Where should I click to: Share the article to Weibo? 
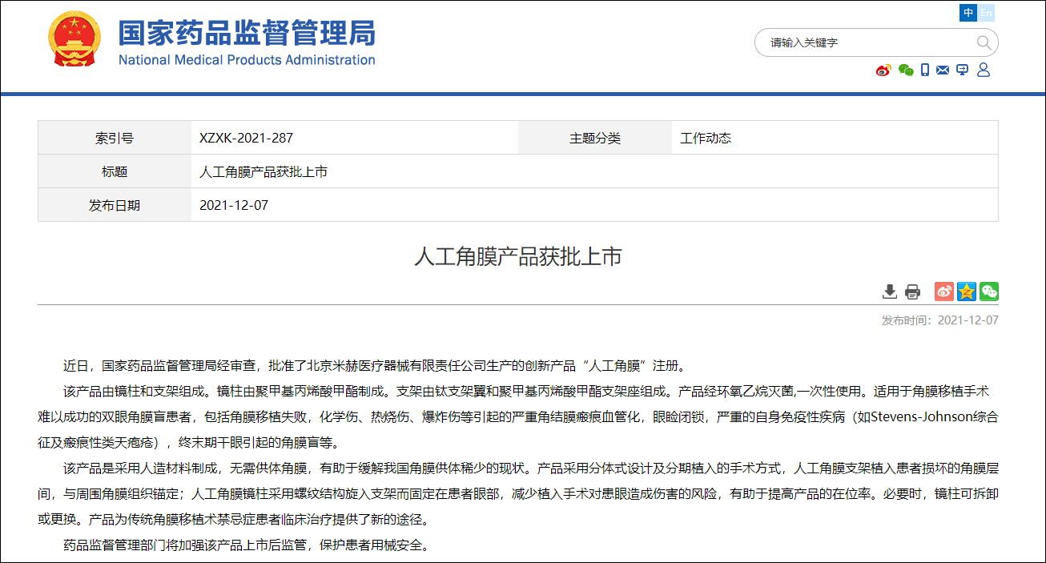coord(943,292)
